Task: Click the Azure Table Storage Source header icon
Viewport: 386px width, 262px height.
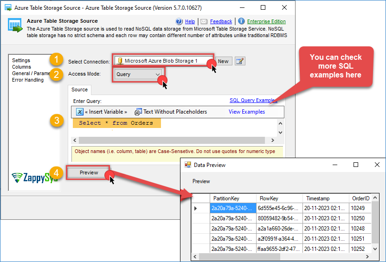Action: [x=15, y=26]
